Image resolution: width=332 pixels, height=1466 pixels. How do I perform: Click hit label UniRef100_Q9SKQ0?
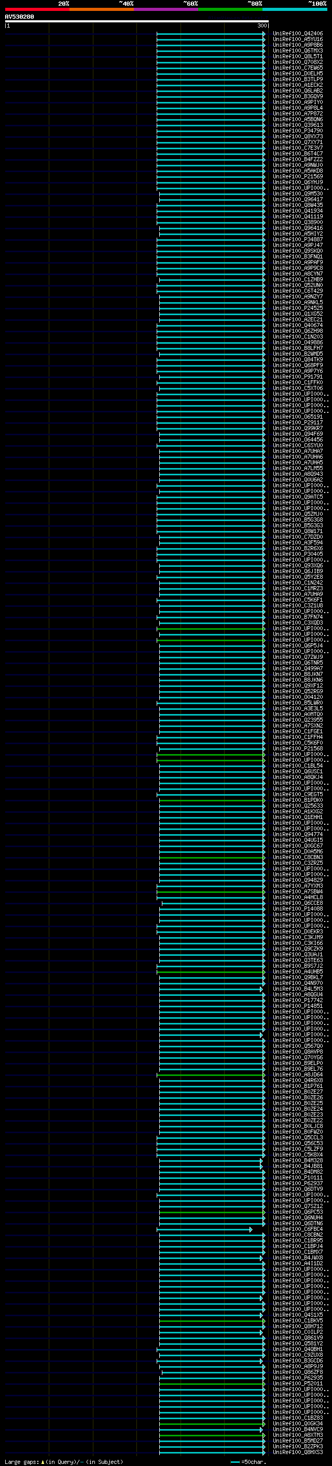coord(298,251)
